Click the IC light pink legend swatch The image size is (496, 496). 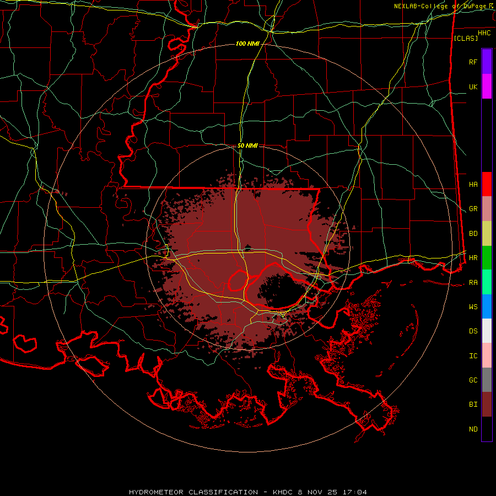(x=487, y=355)
